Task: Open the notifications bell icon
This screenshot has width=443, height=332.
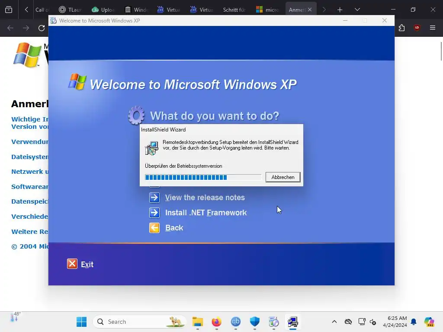Action: 414,322
